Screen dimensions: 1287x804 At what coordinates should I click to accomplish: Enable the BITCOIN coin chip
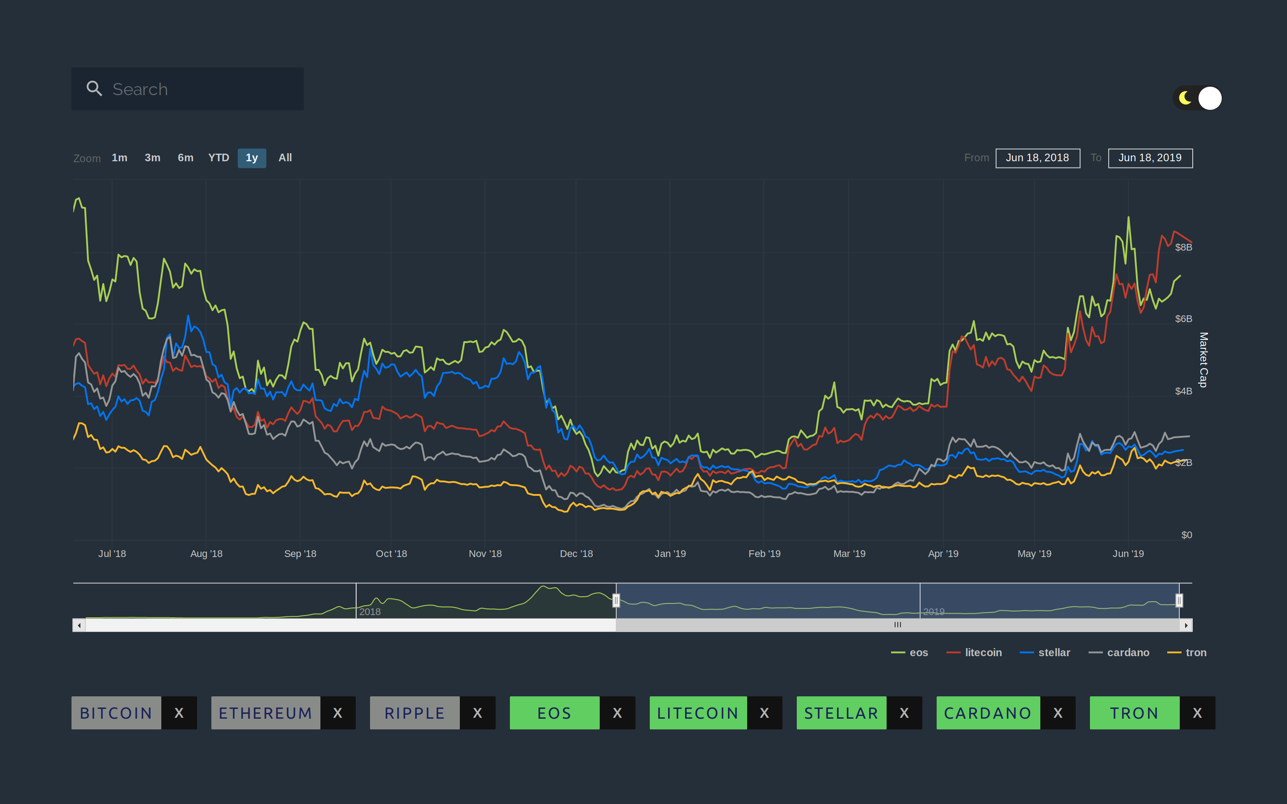(117, 713)
